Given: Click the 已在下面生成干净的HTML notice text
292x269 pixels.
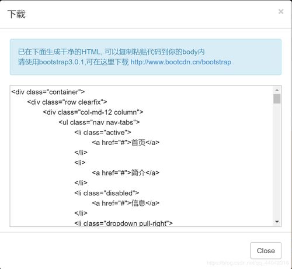Looking at the screenshot, I should (112, 52).
